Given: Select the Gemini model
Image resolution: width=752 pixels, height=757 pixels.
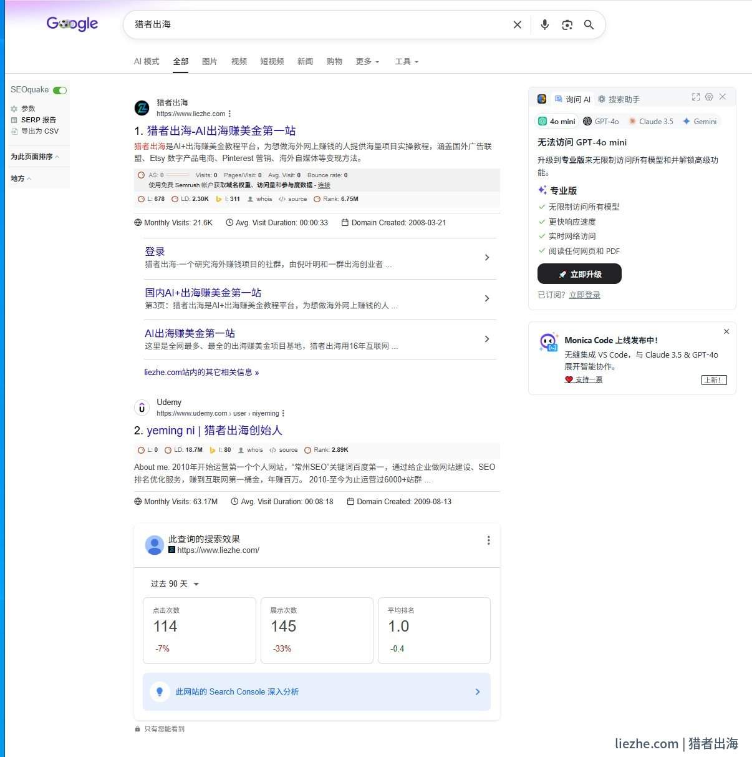Looking at the screenshot, I should click(700, 122).
